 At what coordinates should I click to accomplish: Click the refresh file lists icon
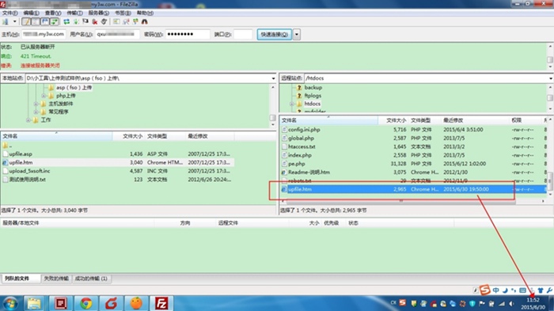[66, 22]
